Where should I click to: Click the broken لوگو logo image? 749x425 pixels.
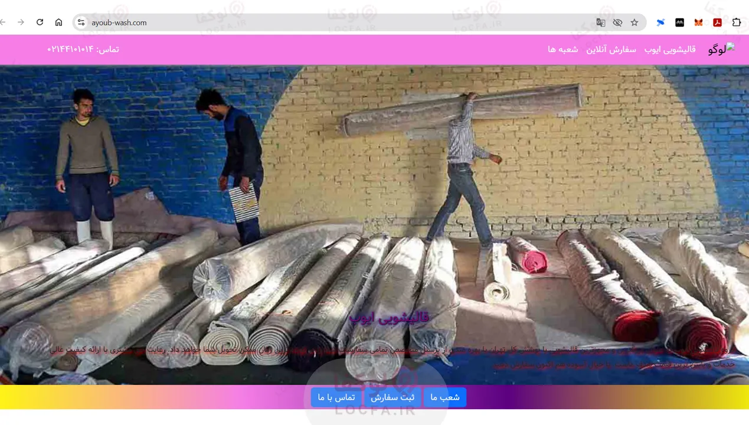point(721,49)
